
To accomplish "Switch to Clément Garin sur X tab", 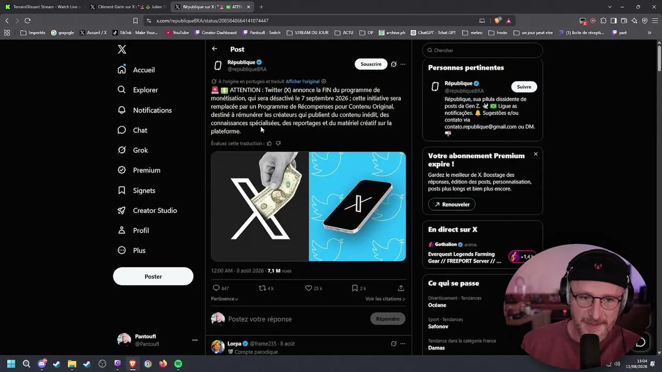I will [x=127, y=7].
